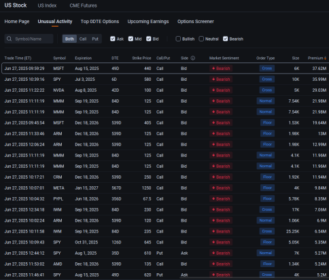
Task: Click the Cross order type badge for SPY 580
Action: 267,80
